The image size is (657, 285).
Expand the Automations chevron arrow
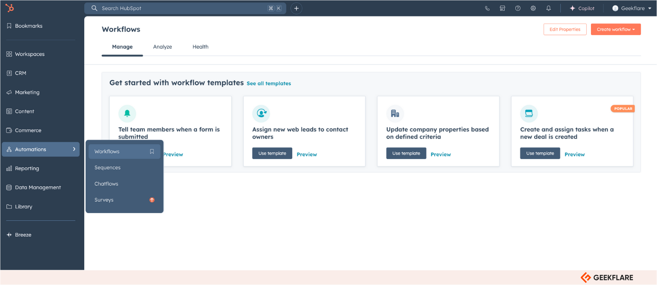click(74, 149)
